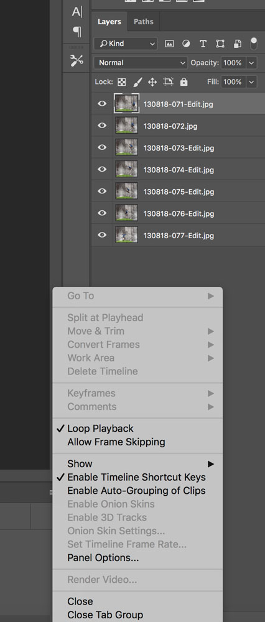Filter layers by pixel layer icon

(x=169, y=44)
